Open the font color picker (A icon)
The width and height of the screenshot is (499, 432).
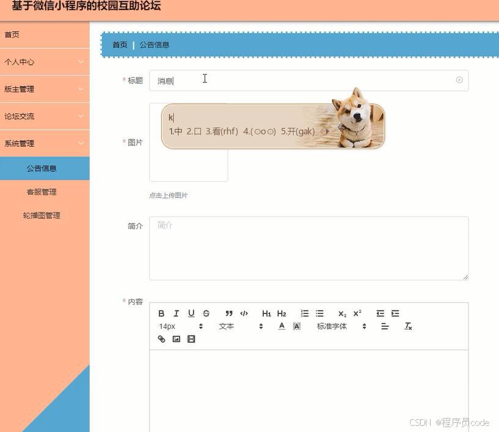tap(281, 326)
